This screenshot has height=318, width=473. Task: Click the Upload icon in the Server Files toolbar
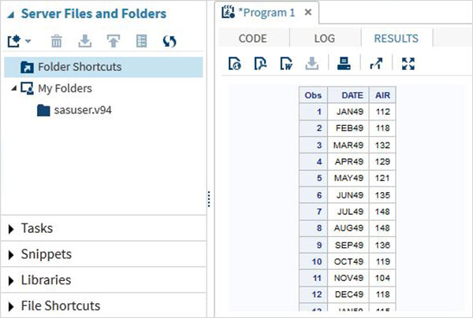tap(113, 40)
